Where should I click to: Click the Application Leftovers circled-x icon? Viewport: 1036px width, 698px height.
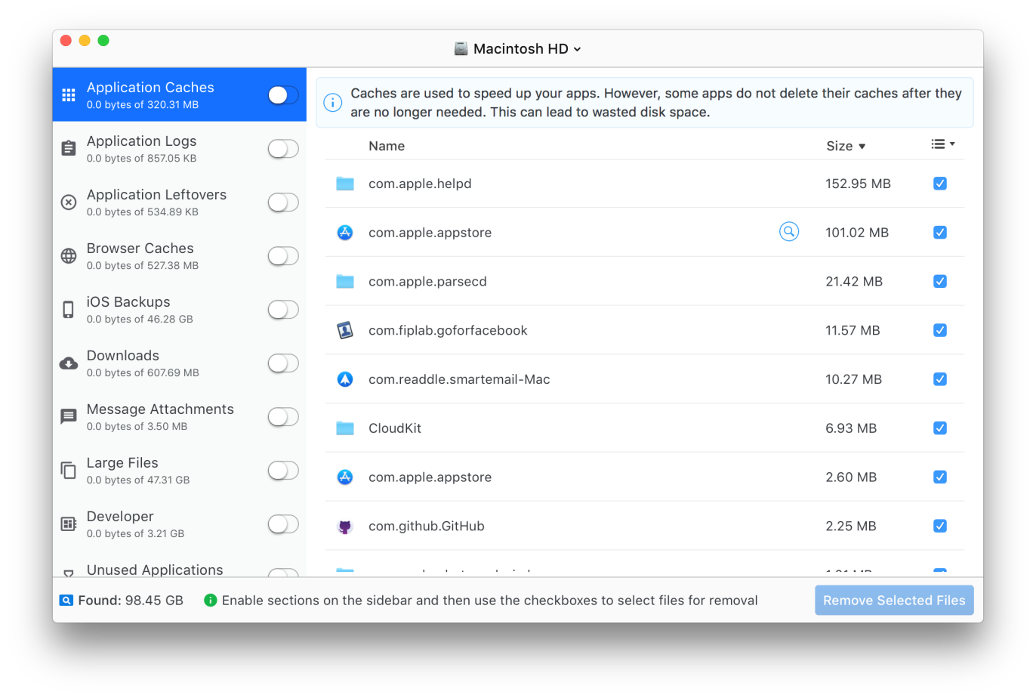tap(69, 202)
